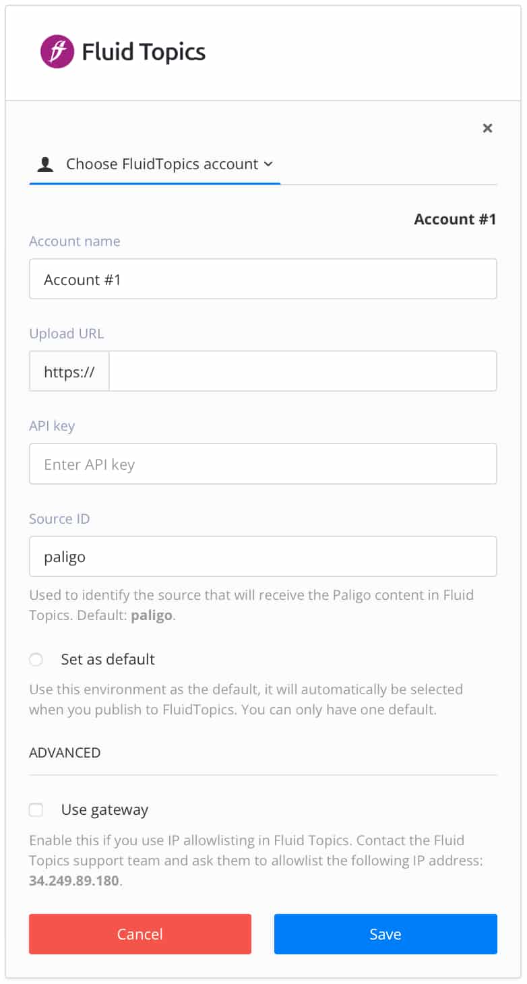Click the ADVANCED section heading
This screenshot has height=984, width=527.
65,752
